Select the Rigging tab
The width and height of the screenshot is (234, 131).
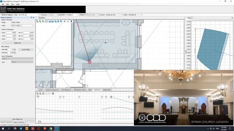[190, 18]
